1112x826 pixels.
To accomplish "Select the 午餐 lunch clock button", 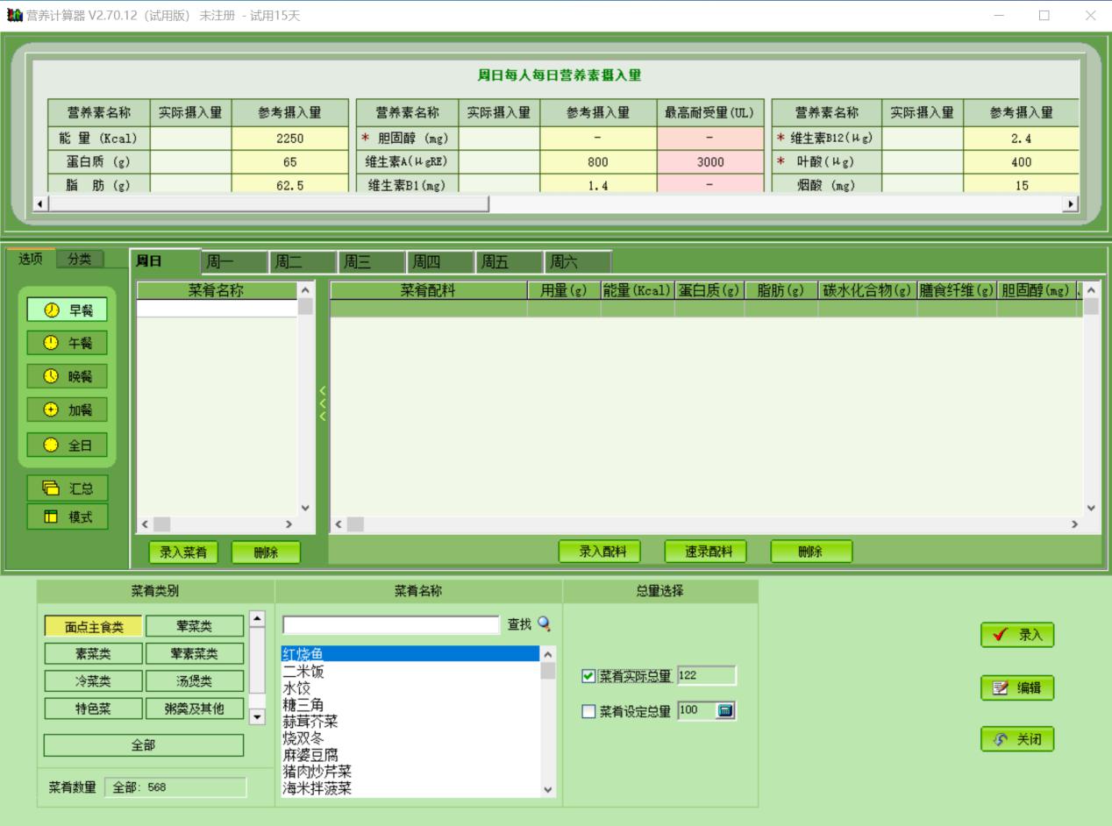I will point(67,343).
